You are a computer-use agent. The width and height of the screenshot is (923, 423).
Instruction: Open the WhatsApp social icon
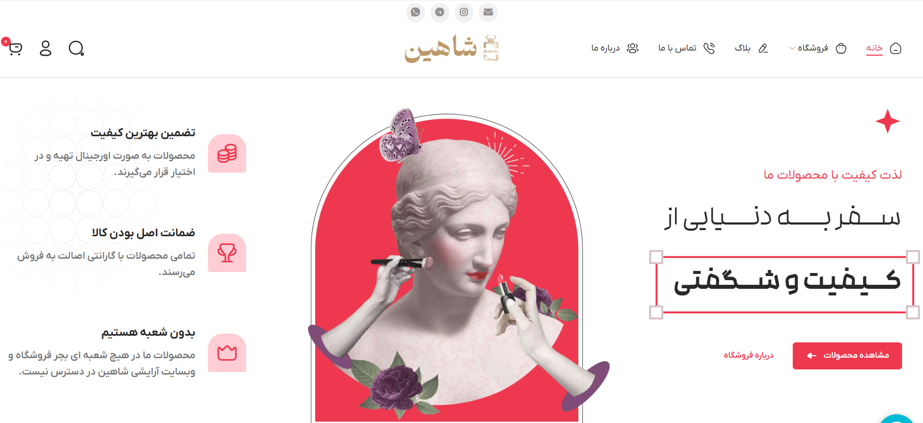point(415,12)
